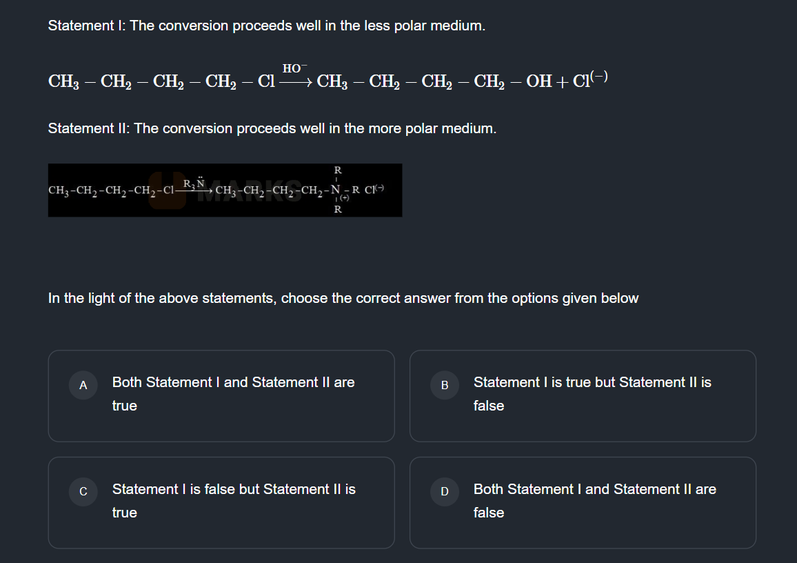Click 'In the light of the above statements' prompt

coord(343,298)
